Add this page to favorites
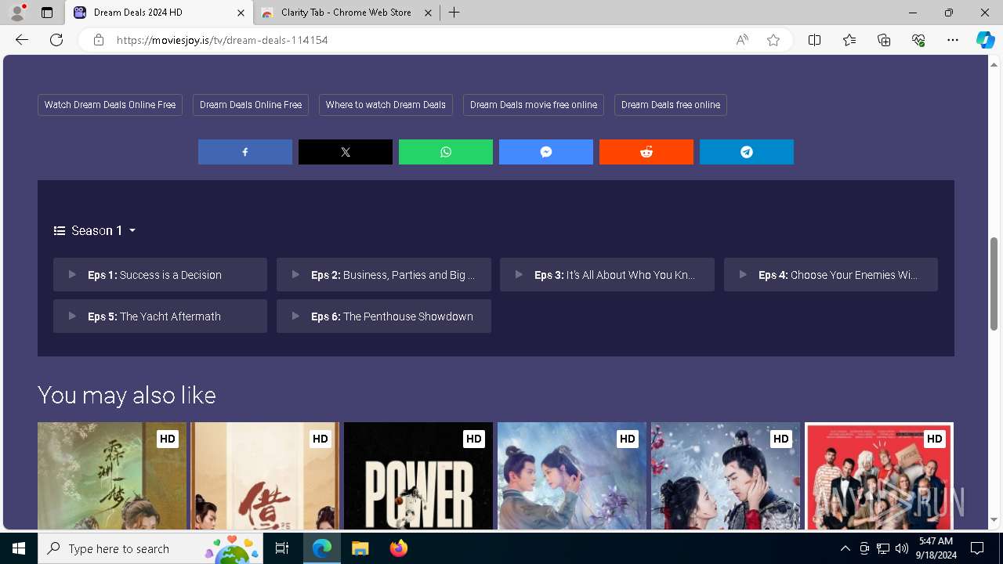This screenshot has width=1003, height=564. click(773, 40)
